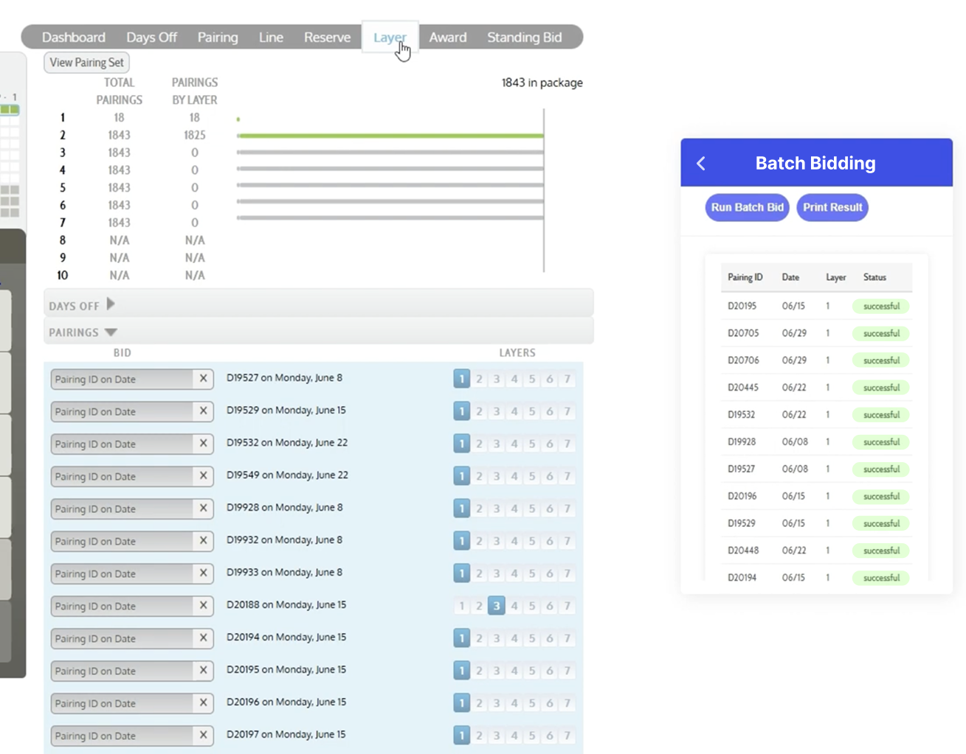
Task: Click D20448 pairing ID in batch results
Action: (x=743, y=551)
